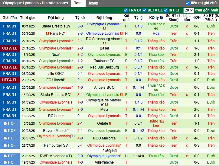Select the Thắng 1/2 kèo result for Getafe
Screen dimensions: 219x166
click(156, 123)
